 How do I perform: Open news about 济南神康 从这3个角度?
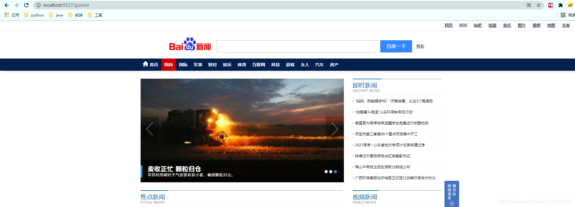click(x=394, y=101)
